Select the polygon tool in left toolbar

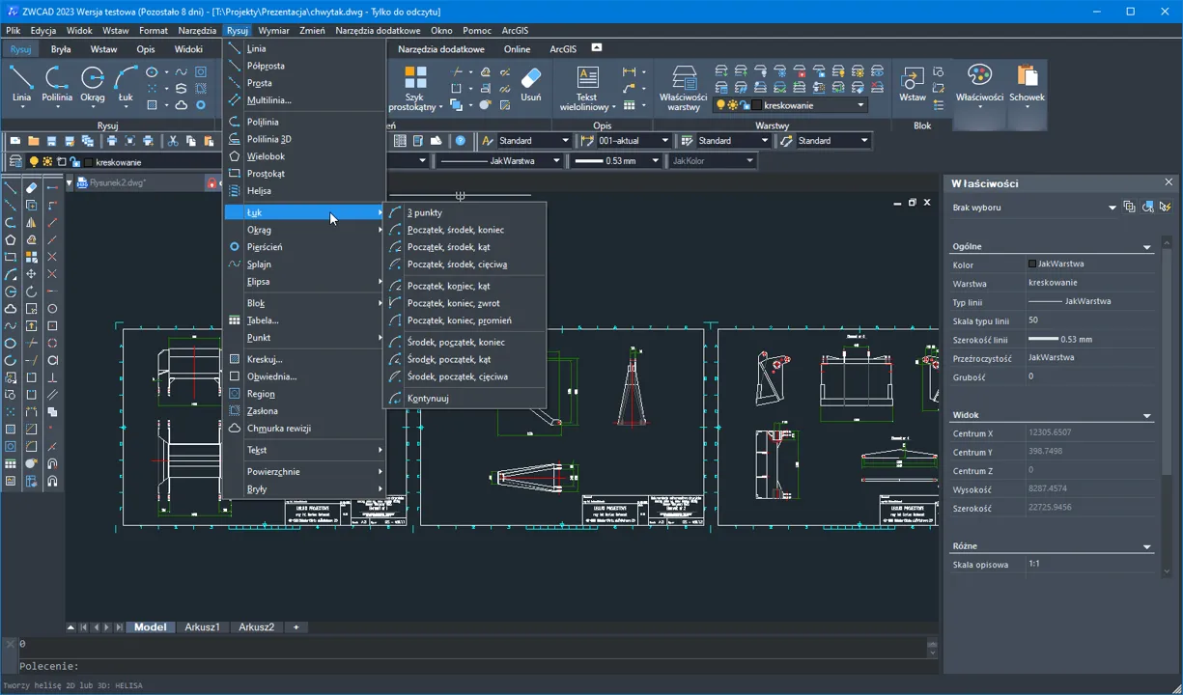tap(10, 239)
